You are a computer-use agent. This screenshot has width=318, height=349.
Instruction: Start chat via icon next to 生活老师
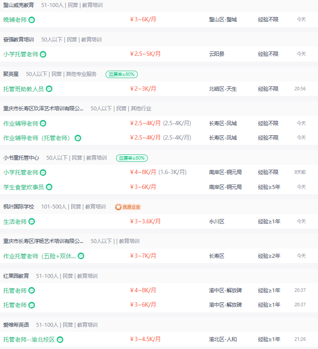click(x=32, y=222)
